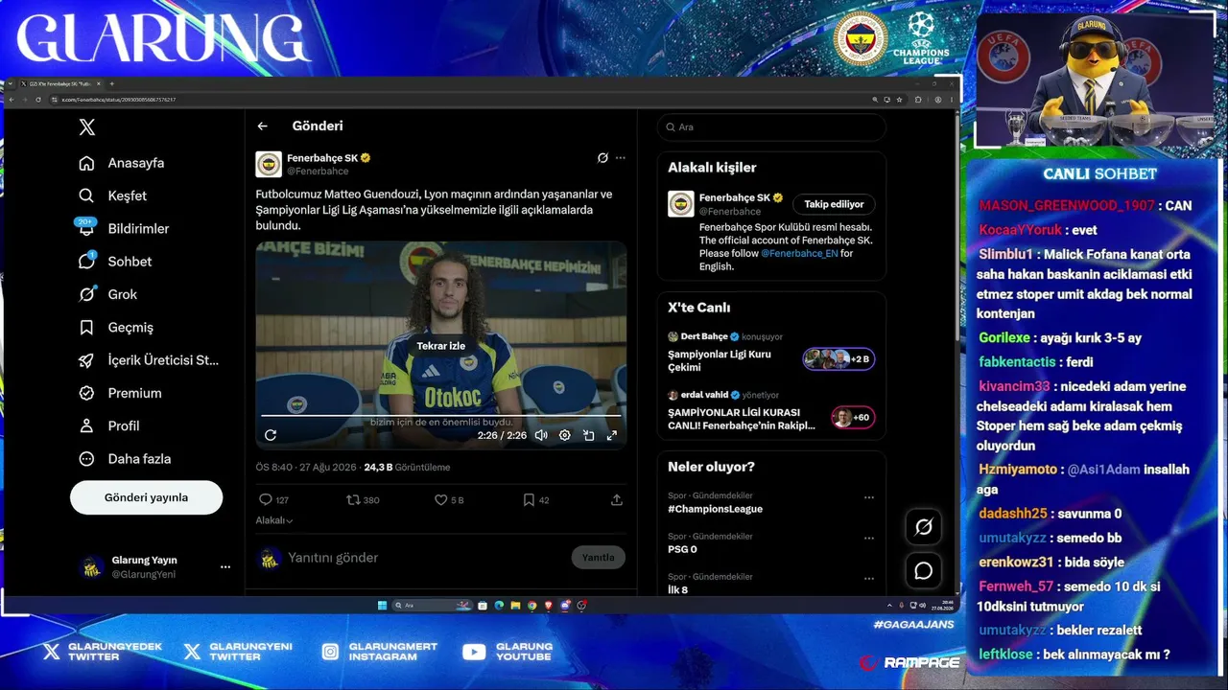Like the post with 5 B likes
The image size is (1228, 690).
point(449,499)
